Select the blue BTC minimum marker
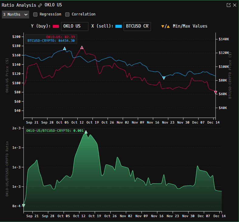The height and width of the screenshot is (222, 239). pyautogui.click(x=164, y=78)
